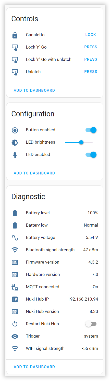This screenshot has width=110, height=381.
Task: Click the Battery voltage sine-wave icon
Action: (x=15, y=238)
